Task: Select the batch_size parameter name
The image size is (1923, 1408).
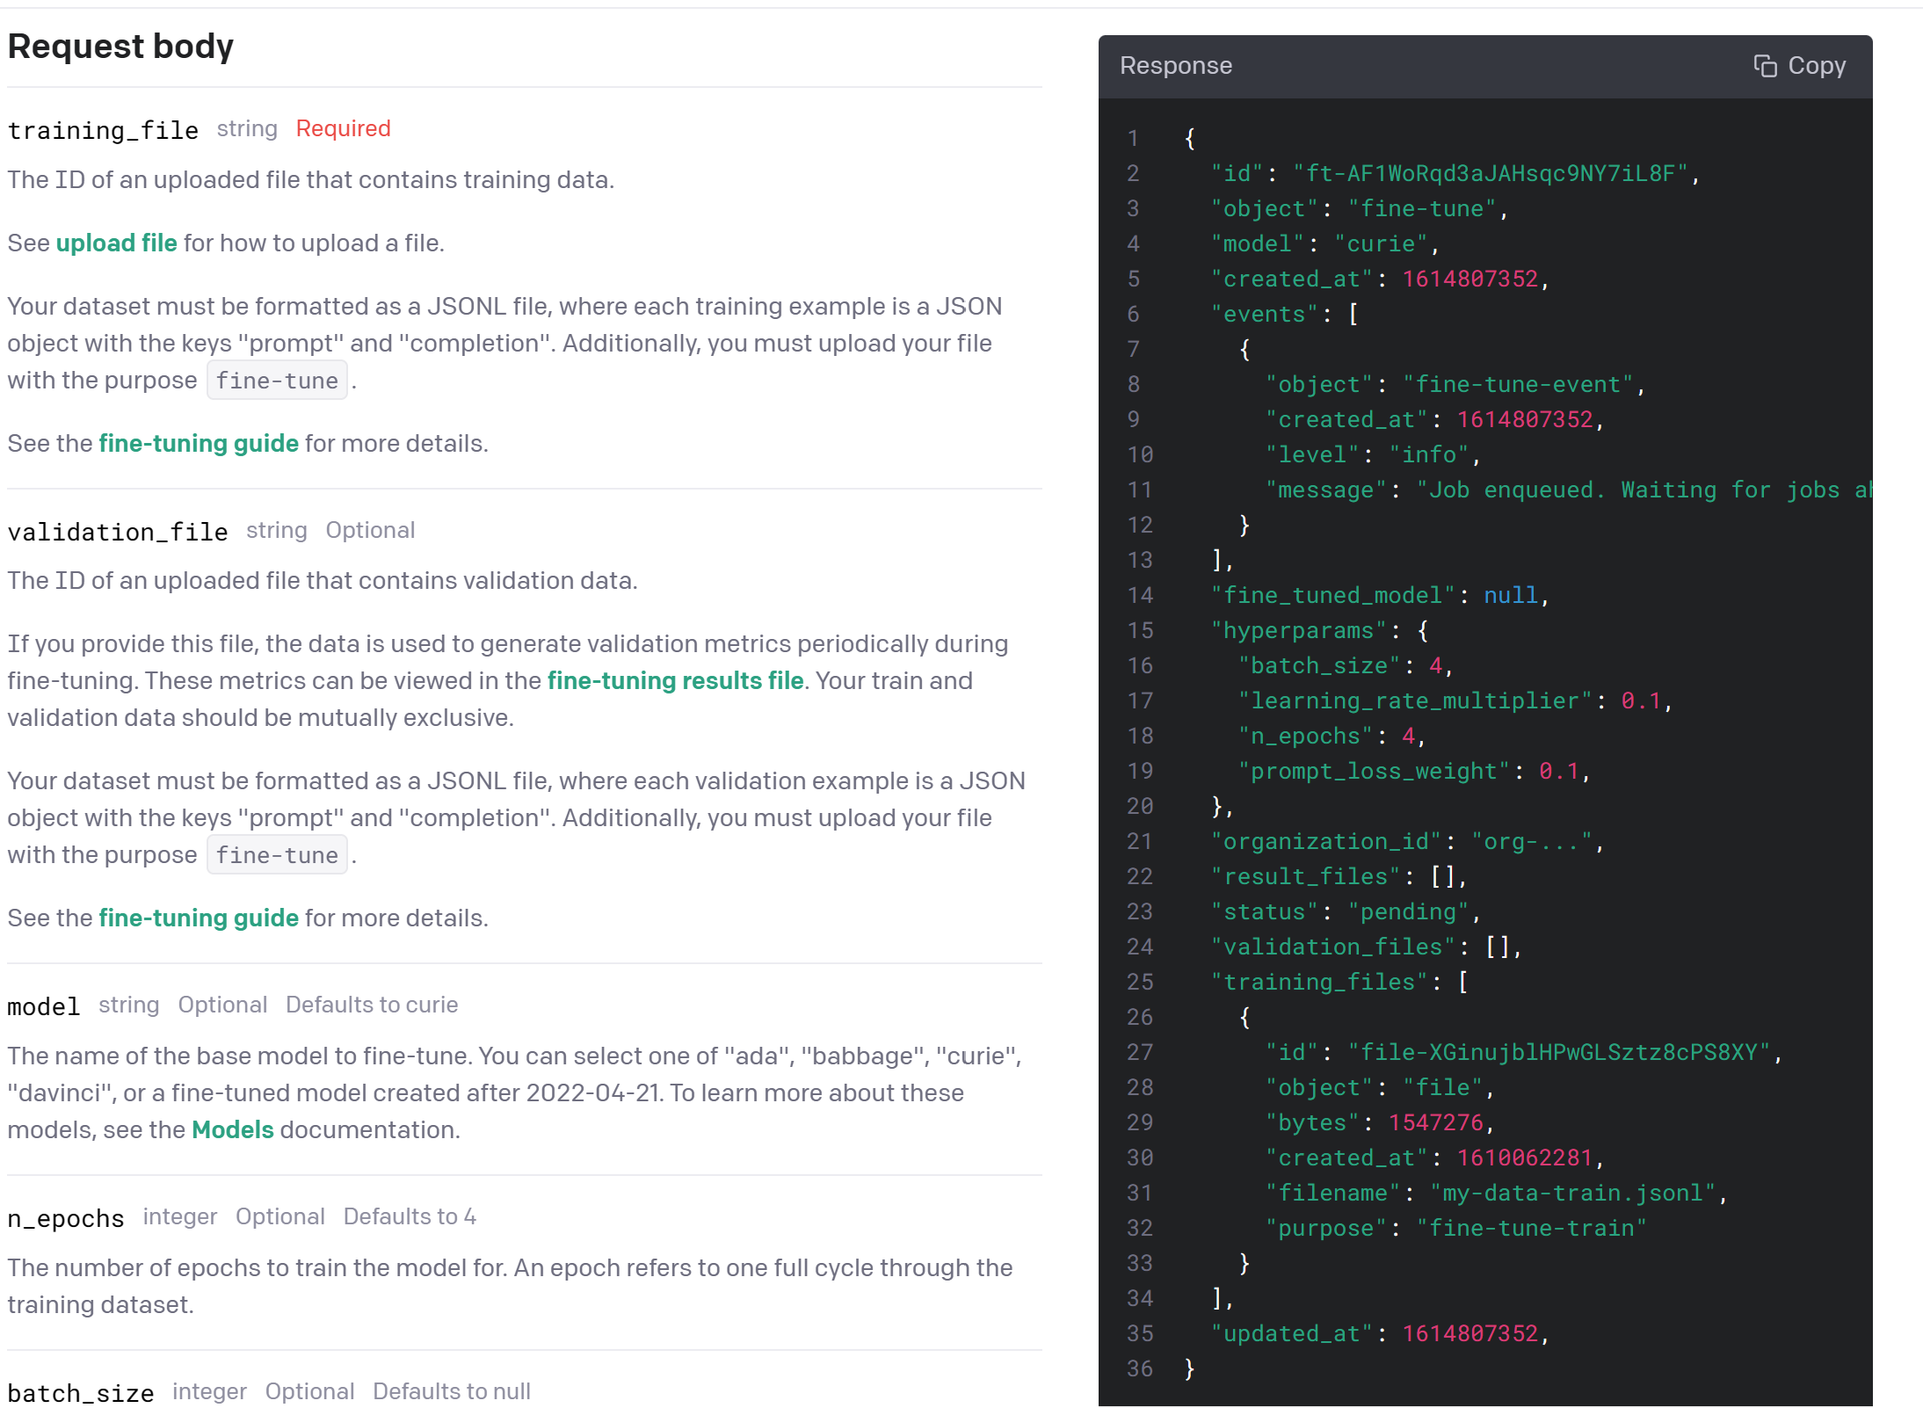Action: 80,1391
